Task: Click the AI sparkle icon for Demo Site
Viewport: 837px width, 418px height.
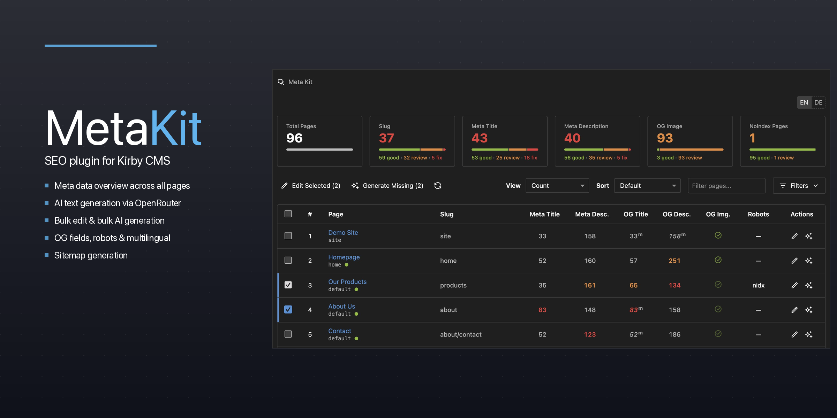Action: 809,236
